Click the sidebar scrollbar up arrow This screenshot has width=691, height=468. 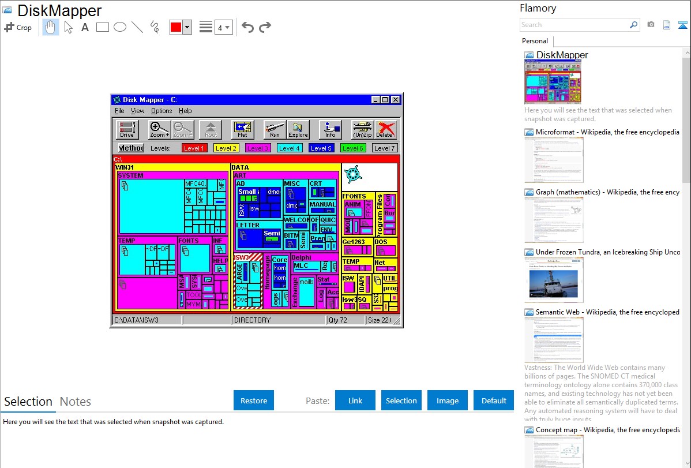687,53
